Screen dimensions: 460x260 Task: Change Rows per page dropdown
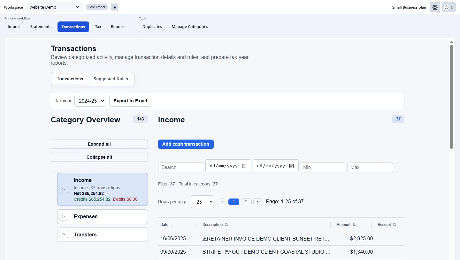pos(203,202)
